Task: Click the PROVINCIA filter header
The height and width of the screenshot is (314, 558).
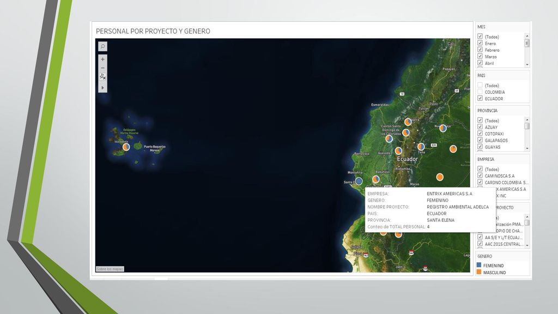Action: 487,111
